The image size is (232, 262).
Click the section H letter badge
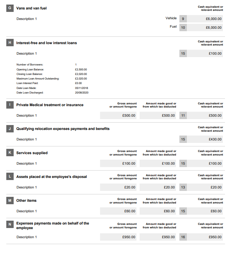pos(10,43)
